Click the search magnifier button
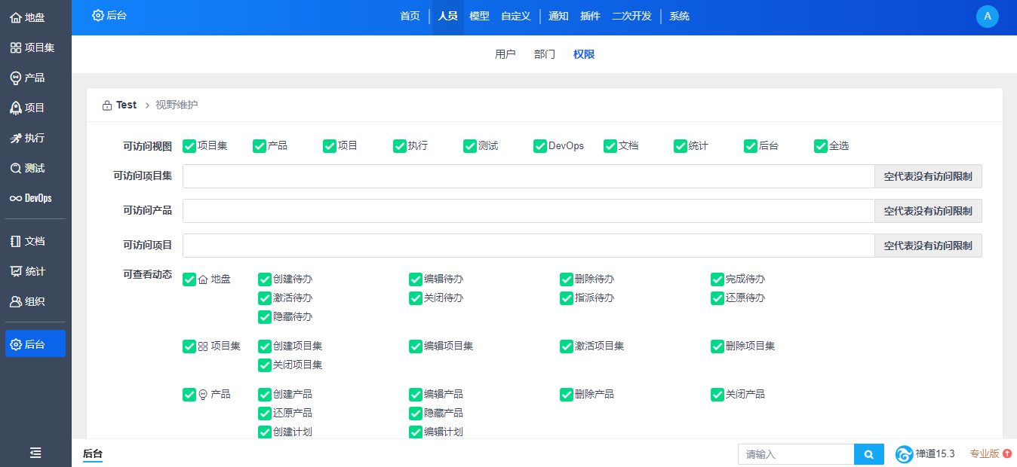The width and height of the screenshot is (1017, 467). click(x=868, y=454)
